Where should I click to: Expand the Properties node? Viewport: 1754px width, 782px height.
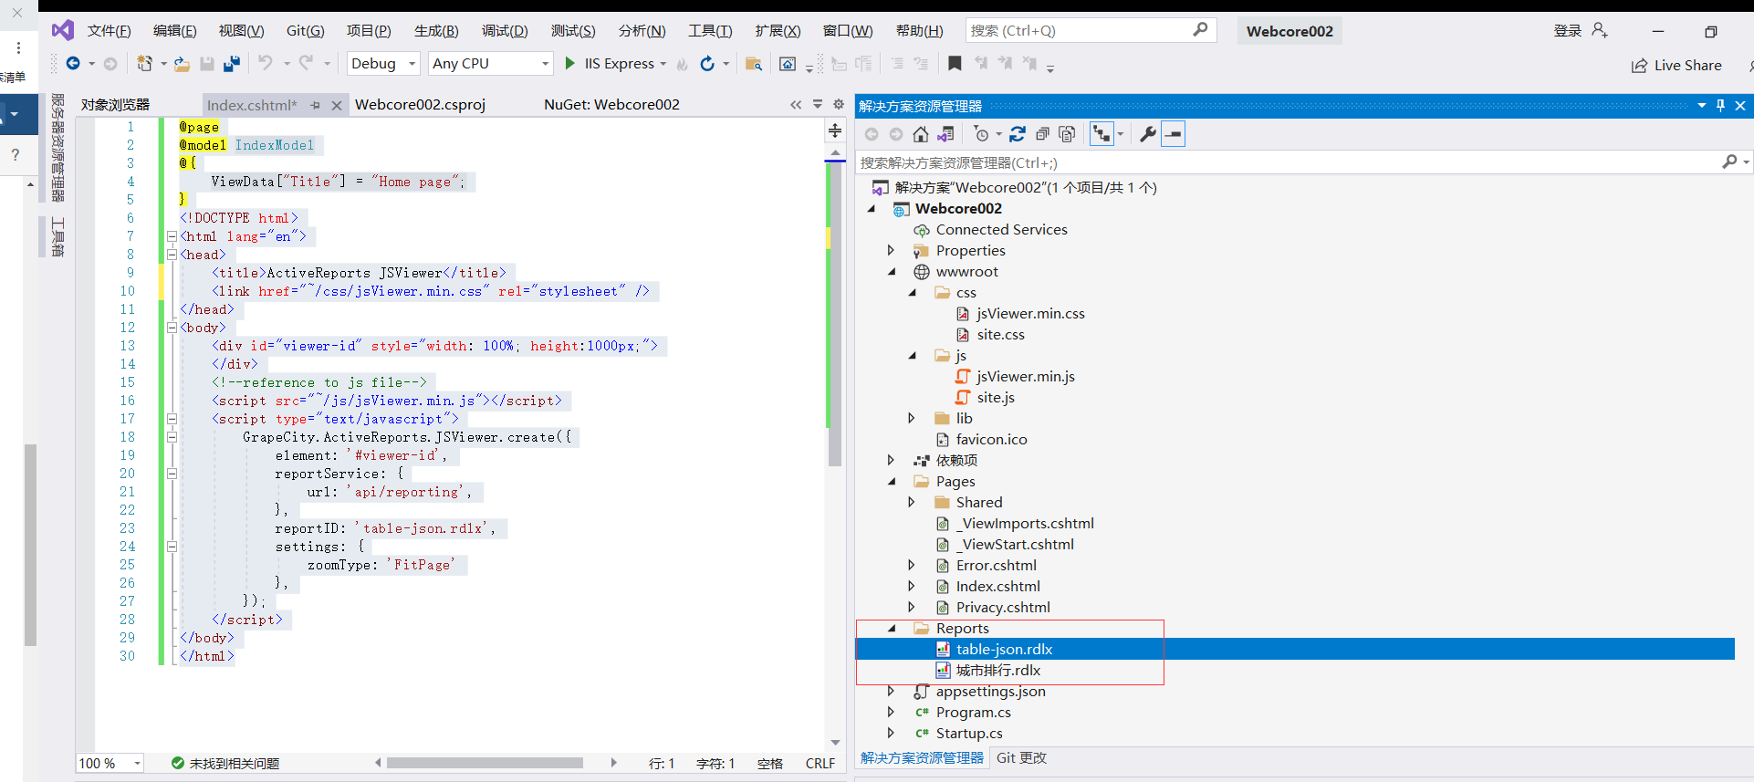point(892,250)
